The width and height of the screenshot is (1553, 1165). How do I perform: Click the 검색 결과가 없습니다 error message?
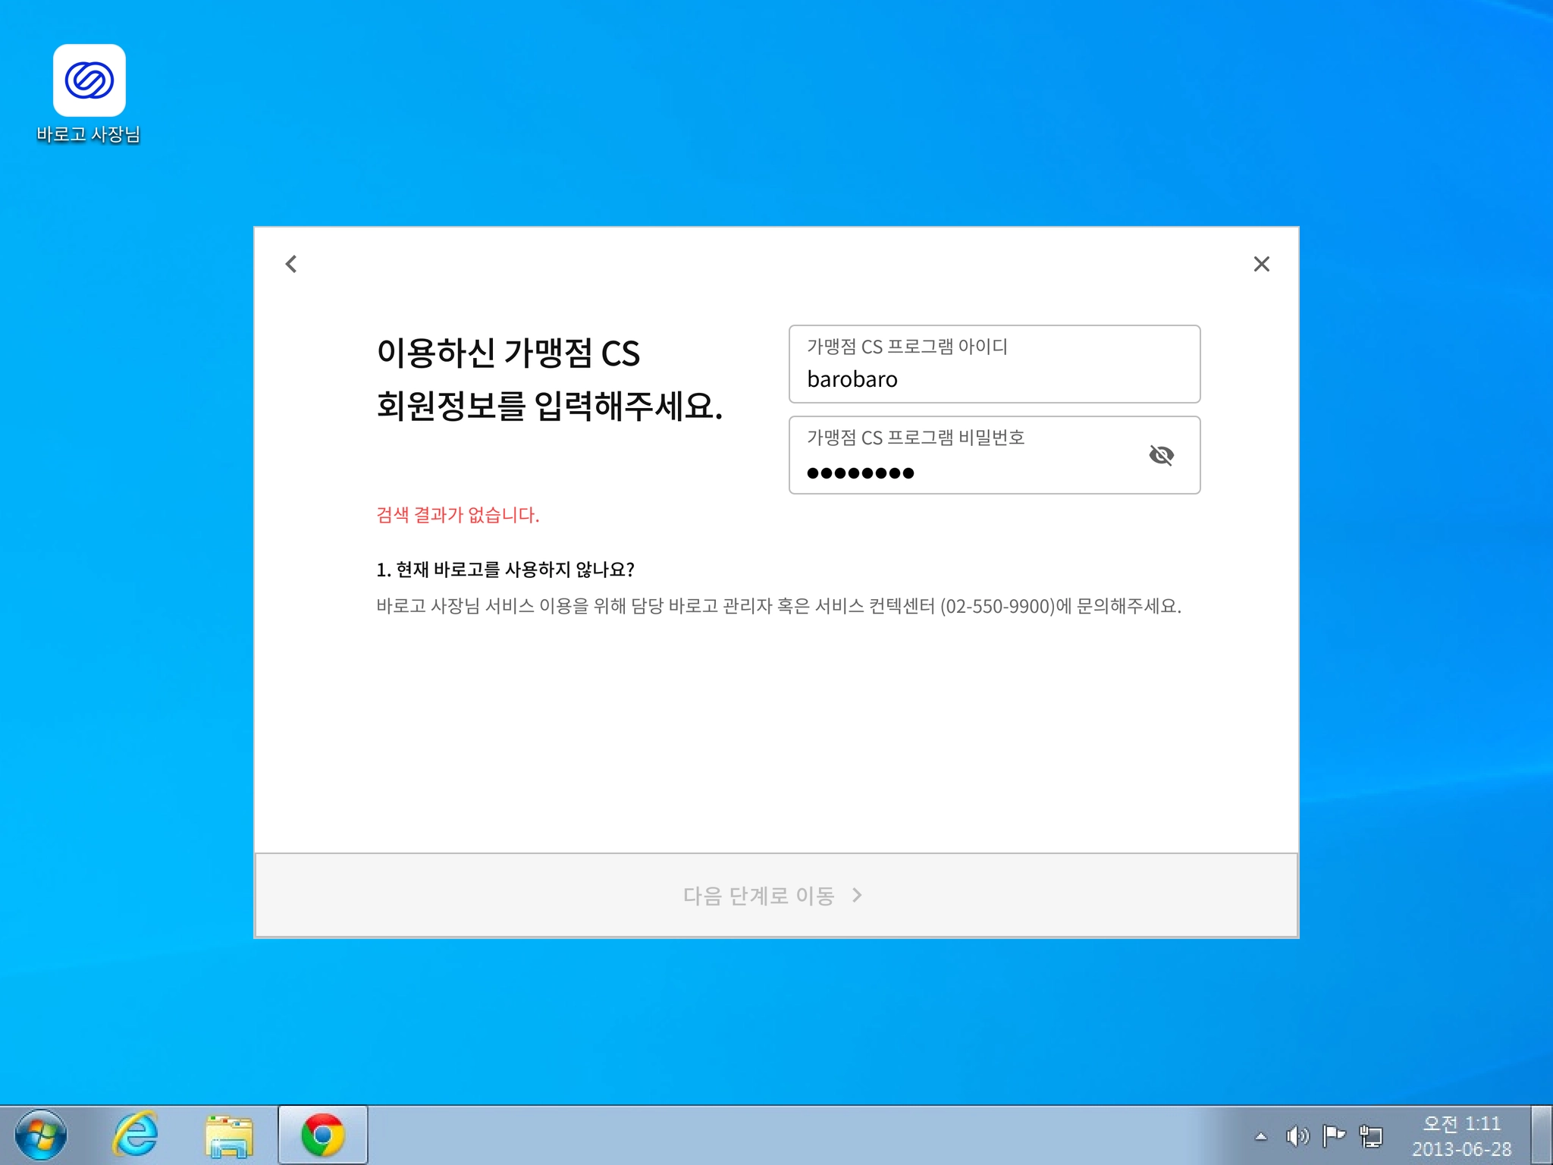(458, 515)
